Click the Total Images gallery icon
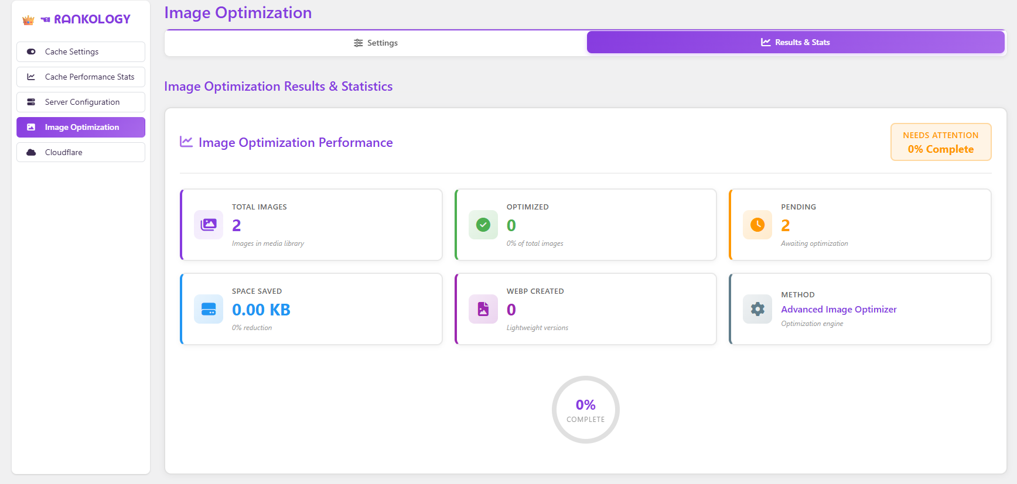 click(209, 225)
